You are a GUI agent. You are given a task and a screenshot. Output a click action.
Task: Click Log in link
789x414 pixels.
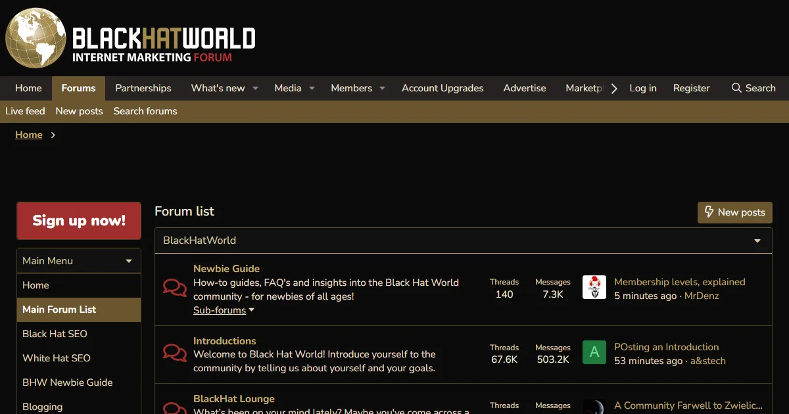[643, 88]
